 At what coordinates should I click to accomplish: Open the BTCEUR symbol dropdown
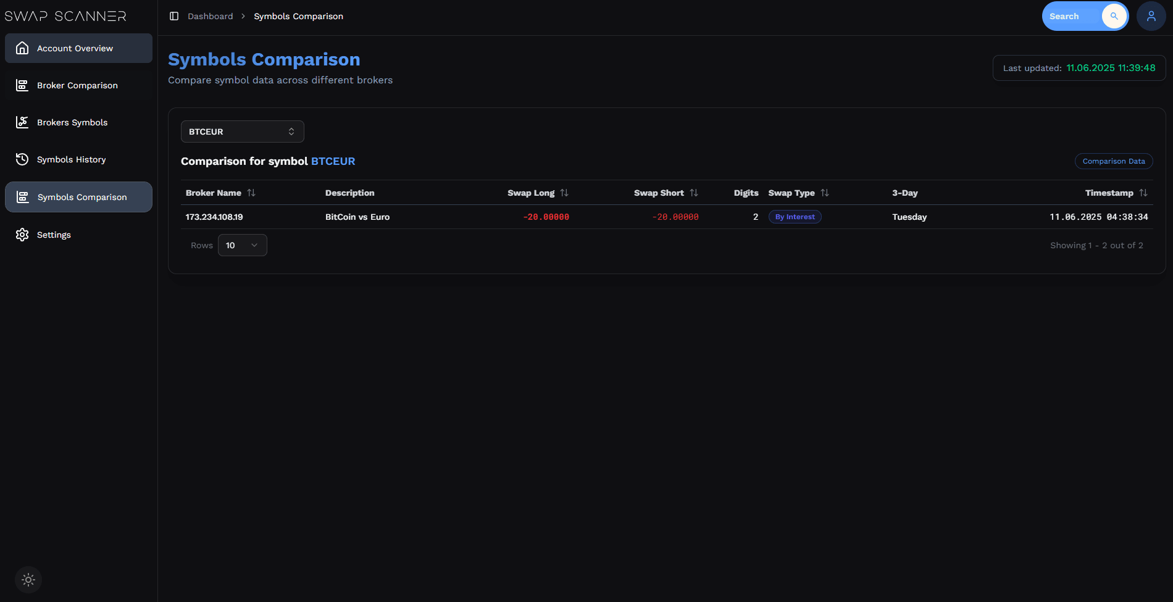(242, 132)
